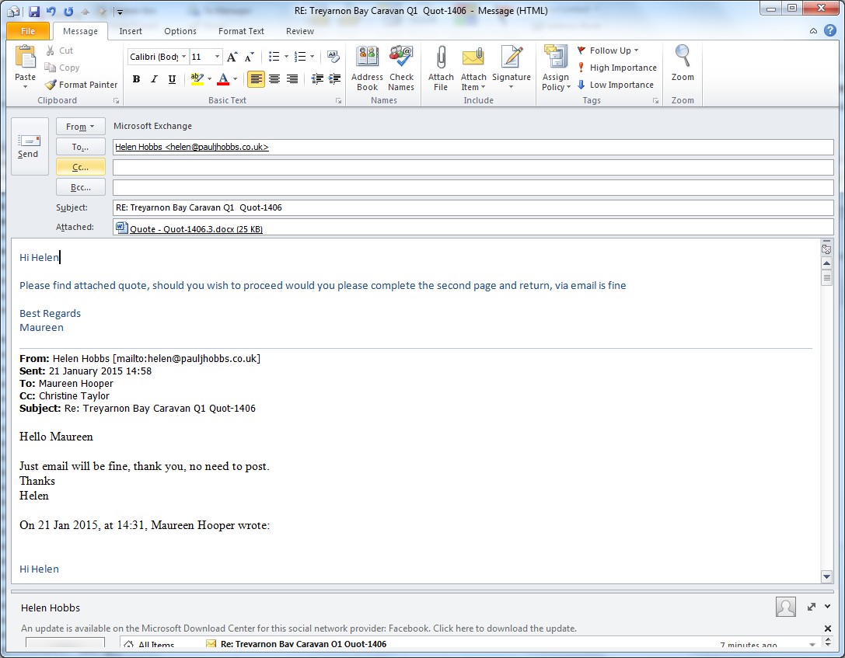Image resolution: width=845 pixels, height=658 pixels.
Task: Toggle Low Importance flag
Action: pos(616,85)
